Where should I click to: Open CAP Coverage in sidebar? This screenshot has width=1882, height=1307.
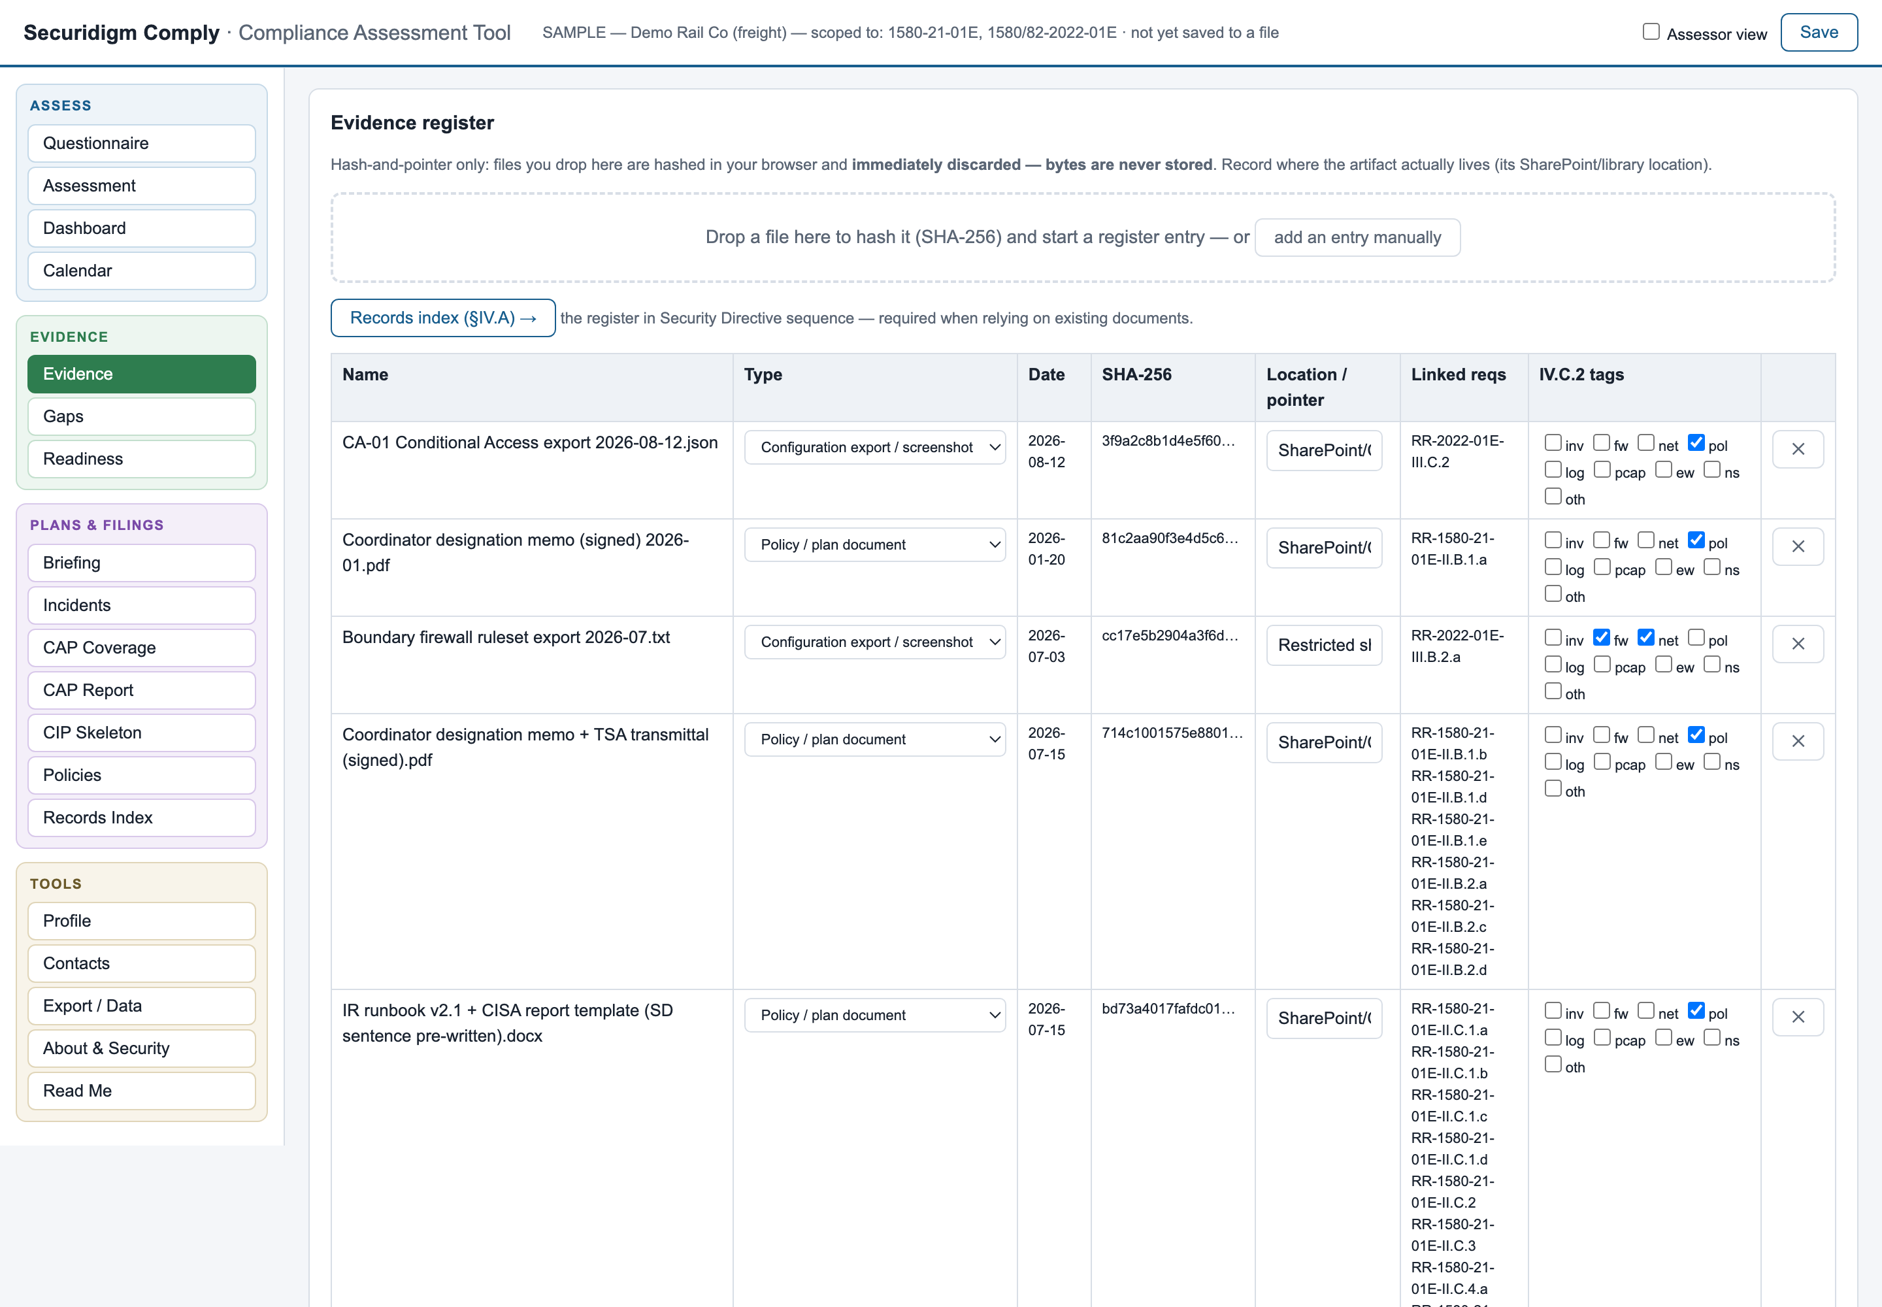(142, 648)
